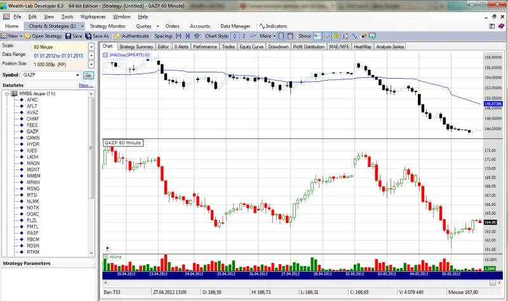Expand the Quotes dropdown arrow
Viewport: 508px width, 301px height.
[157, 26]
